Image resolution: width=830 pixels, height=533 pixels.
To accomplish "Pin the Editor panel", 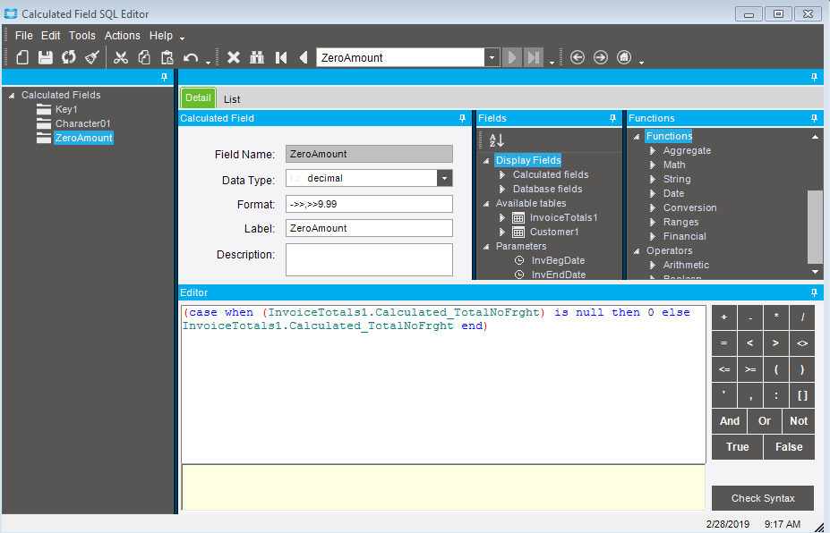I will [x=814, y=292].
